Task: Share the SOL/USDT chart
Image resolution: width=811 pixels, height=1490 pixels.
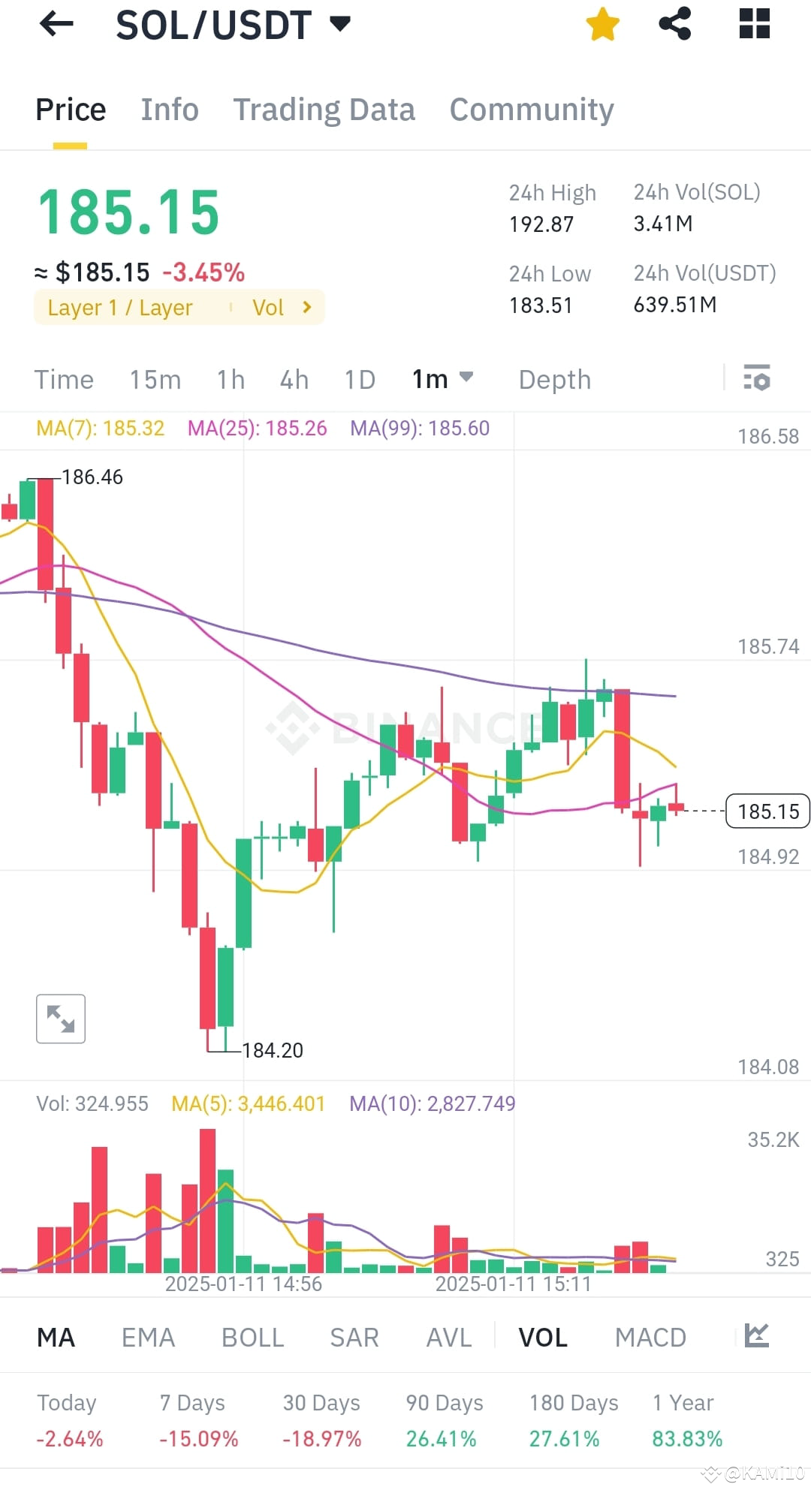Action: pos(675,23)
